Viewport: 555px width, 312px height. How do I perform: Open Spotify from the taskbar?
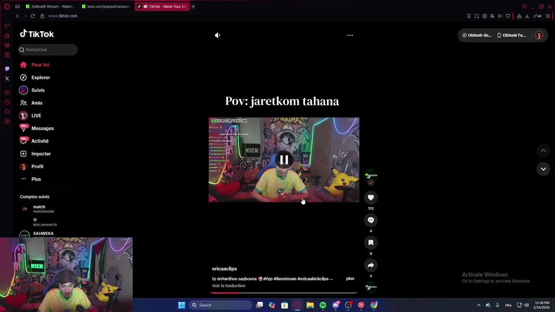(323, 305)
